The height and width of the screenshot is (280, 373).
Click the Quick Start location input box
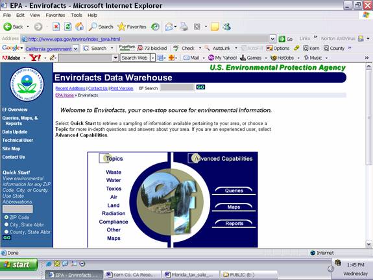pos(18,209)
